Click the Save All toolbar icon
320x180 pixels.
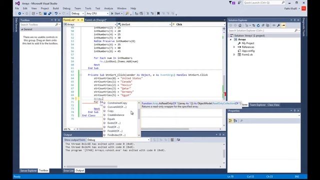(x=49, y=13)
